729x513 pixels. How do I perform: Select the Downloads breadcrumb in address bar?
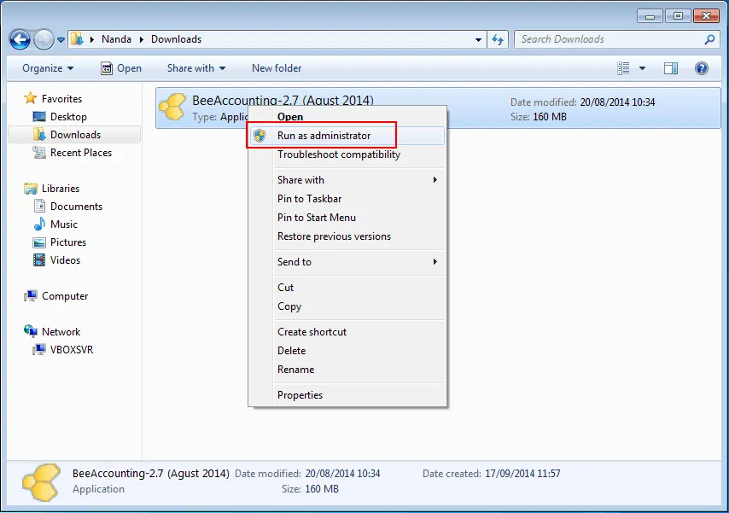click(176, 39)
